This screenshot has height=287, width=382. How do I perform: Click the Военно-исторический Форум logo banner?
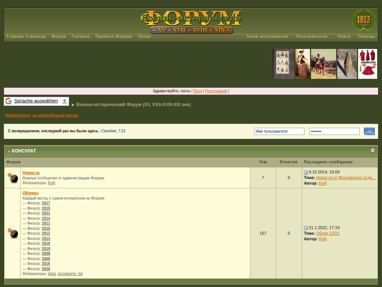tap(191, 22)
